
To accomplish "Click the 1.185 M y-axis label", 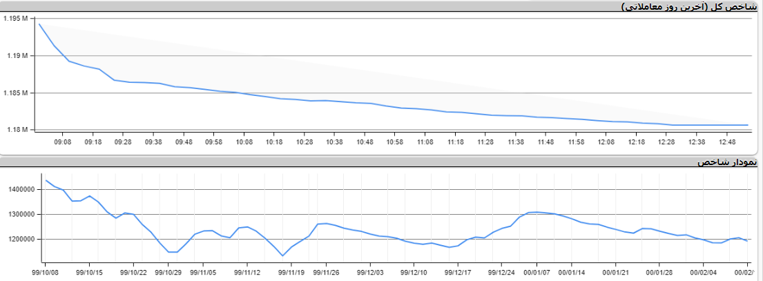I will [15, 93].
